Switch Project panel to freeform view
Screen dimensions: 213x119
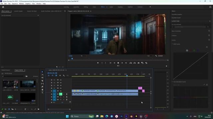(x=12, y=109)
